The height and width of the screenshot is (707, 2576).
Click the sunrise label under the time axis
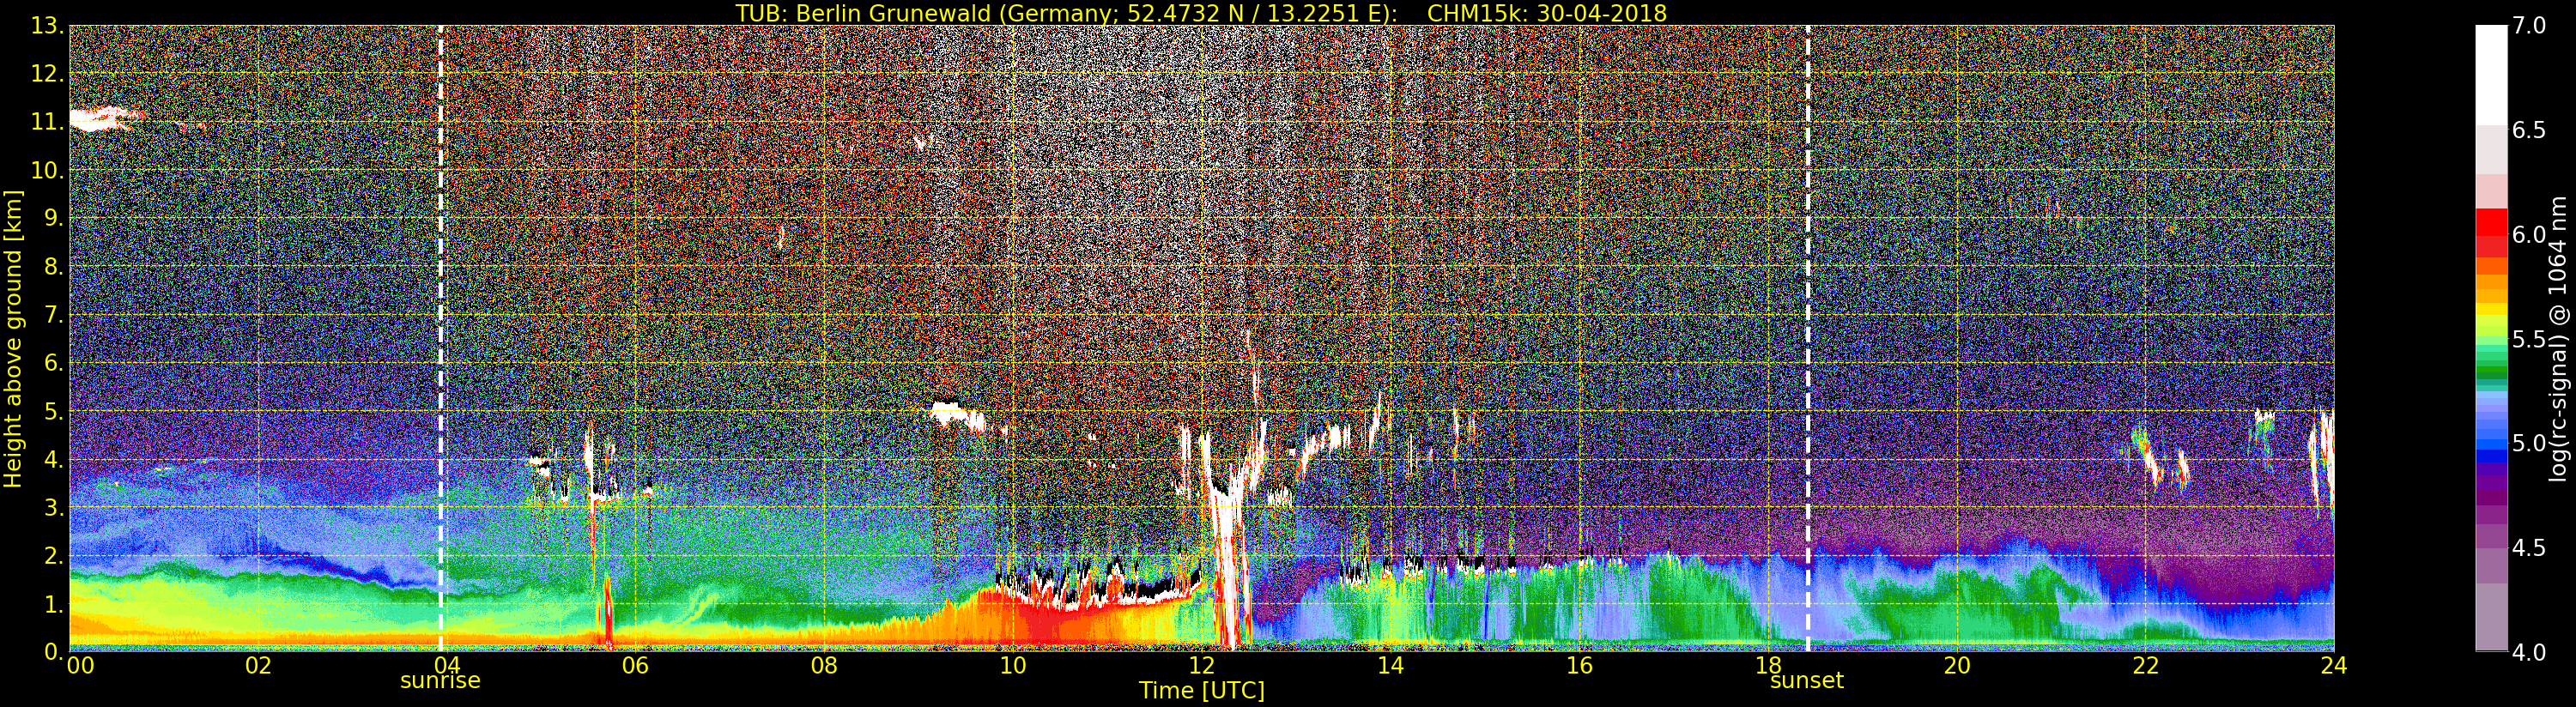[440, 681]
